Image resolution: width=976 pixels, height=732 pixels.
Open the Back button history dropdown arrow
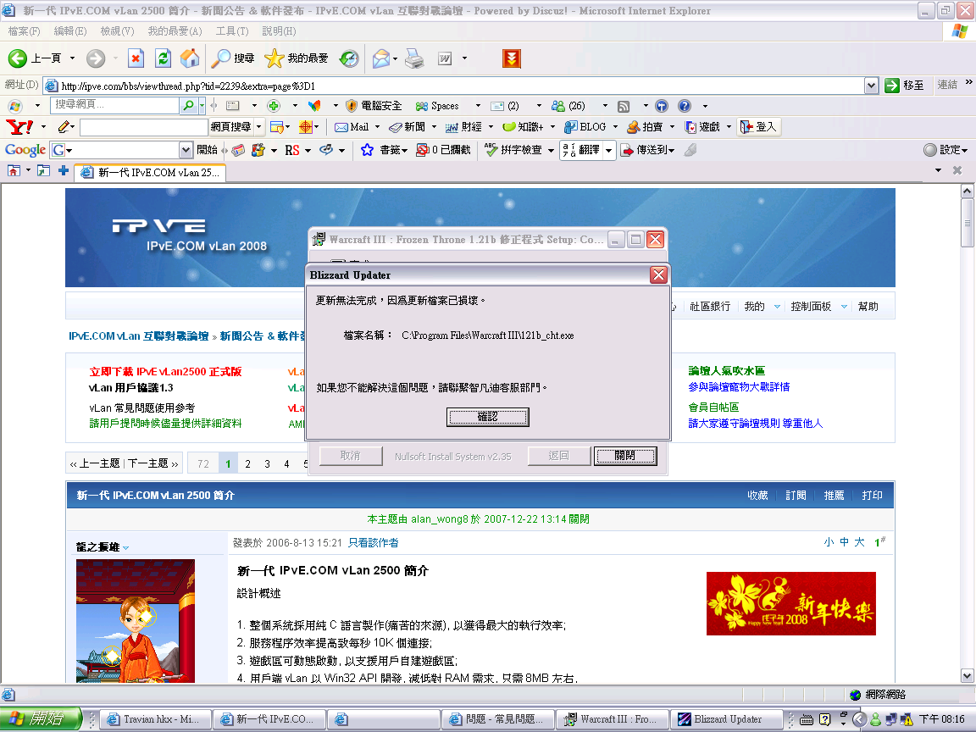72,58
